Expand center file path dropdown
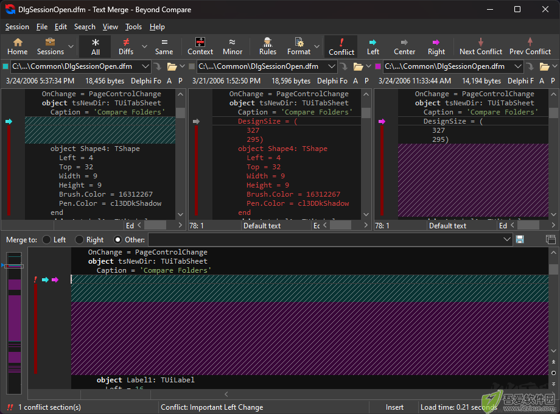This screenshot has height=414, width=560. 331,66
